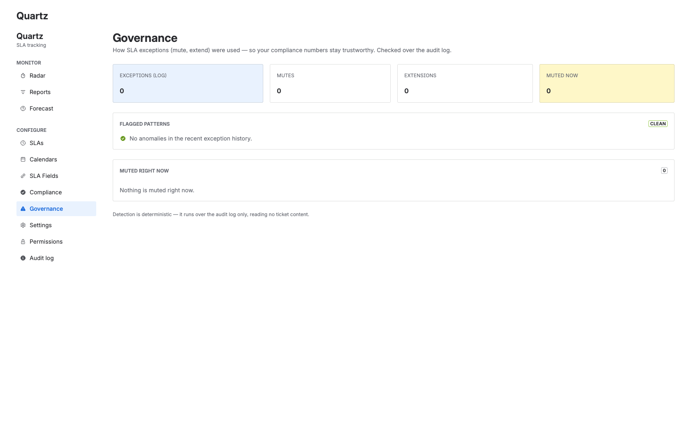Click the Compliance checkmark icon
The image size is (691, 424).
pyautogui.click(x=23, y=192)
